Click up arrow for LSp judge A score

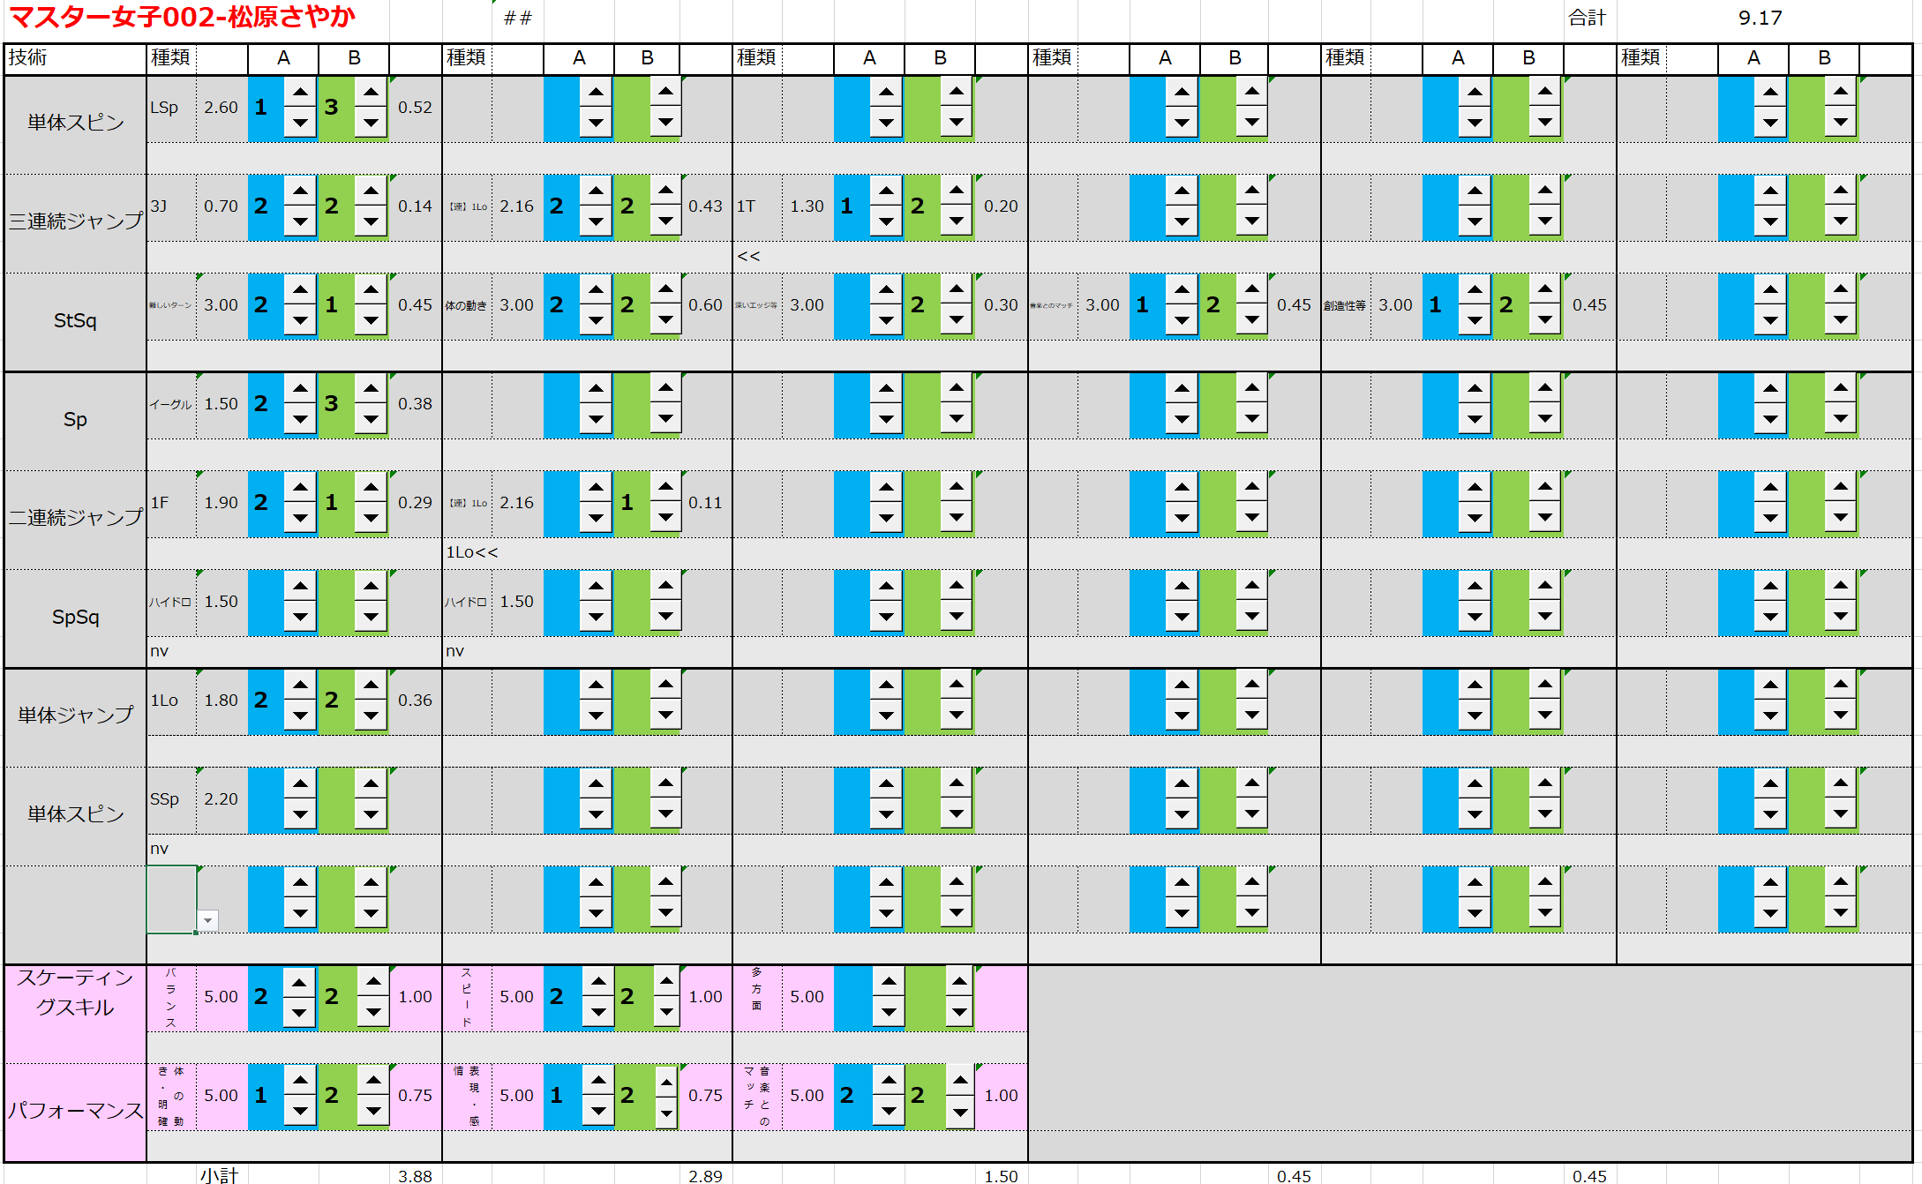point(300,93)
